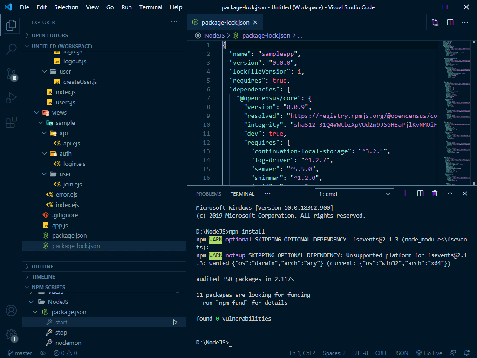
Task: Click the editor minimap preview
Action: coord(456,113)
